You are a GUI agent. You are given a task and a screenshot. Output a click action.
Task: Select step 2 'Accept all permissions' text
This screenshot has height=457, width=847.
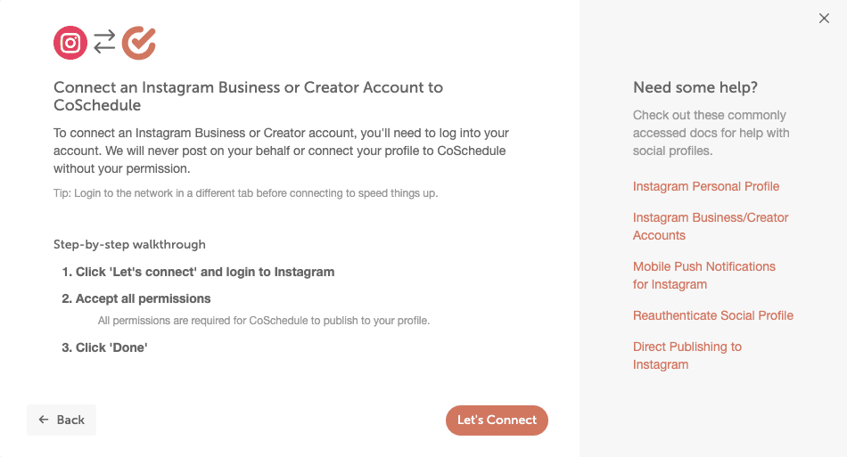pyautogui.click(x=143, y=298)
